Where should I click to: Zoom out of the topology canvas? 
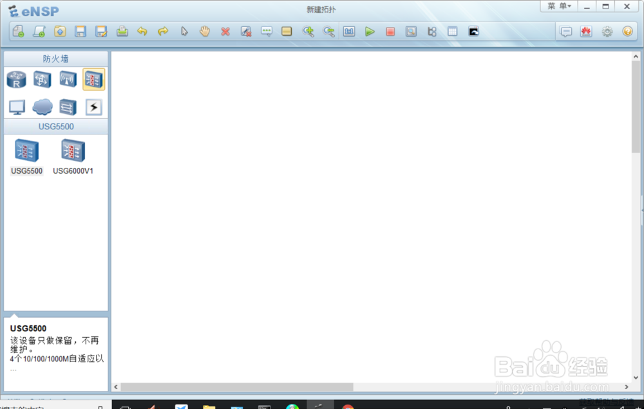point(328,32)
